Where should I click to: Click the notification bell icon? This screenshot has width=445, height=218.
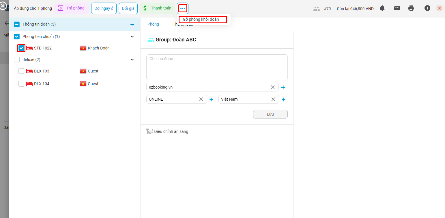(x=382, y=8)
